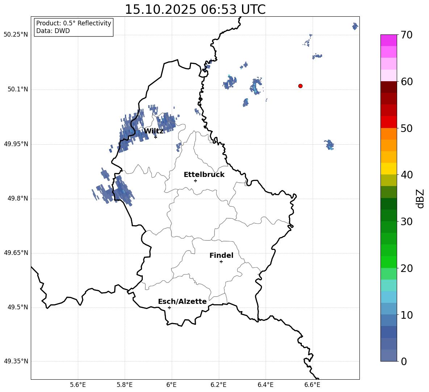Screen dimensions: 429x392
Task: Click the Findel location cross marker
Action: click(221, 262)
